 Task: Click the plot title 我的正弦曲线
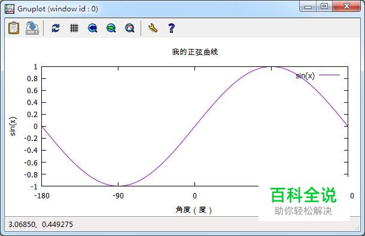[195, 52]
